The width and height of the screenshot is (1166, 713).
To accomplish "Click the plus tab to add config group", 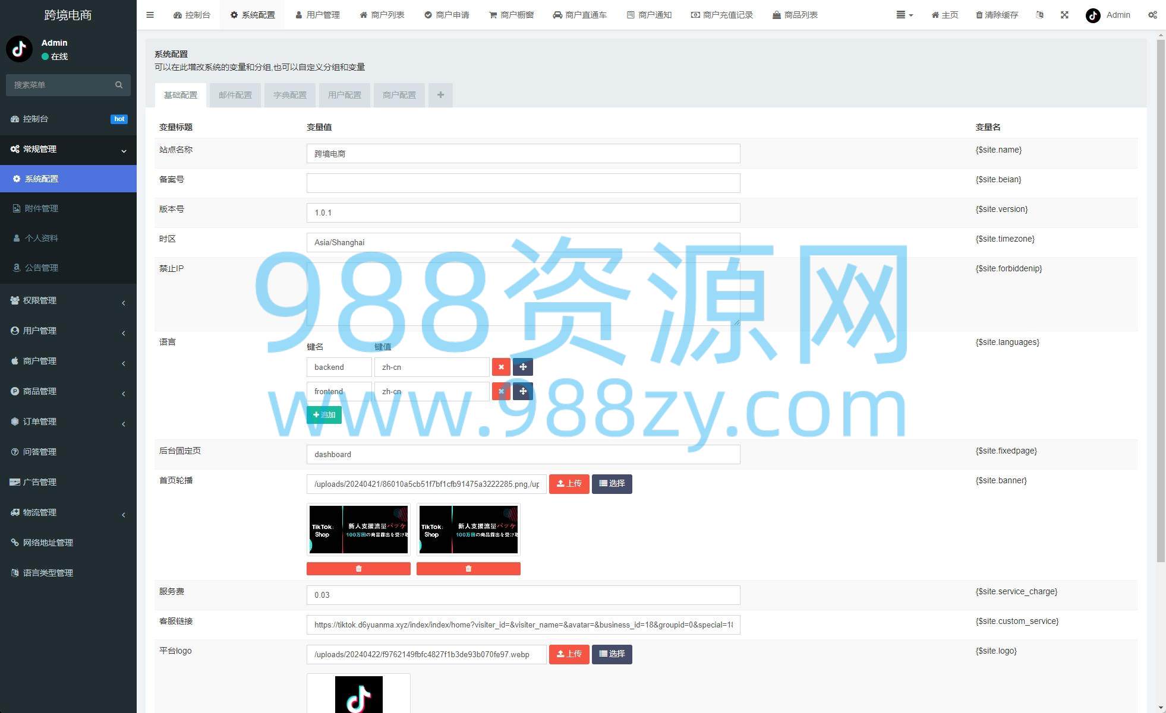I will pyautogui.click(x=440, y=95).
